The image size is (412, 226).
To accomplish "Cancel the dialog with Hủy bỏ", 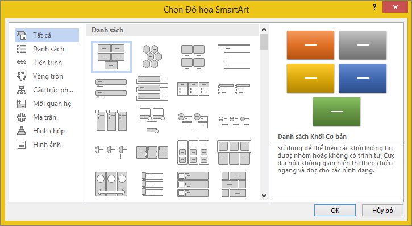I will 382,211.
